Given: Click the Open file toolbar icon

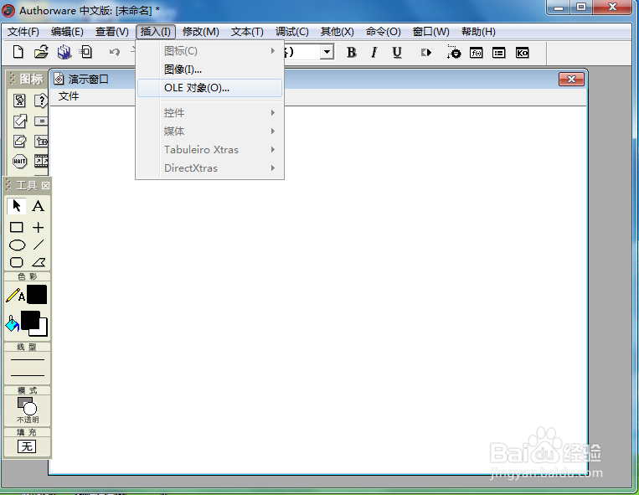Looking at the screenshot, I should coord(41,52).
